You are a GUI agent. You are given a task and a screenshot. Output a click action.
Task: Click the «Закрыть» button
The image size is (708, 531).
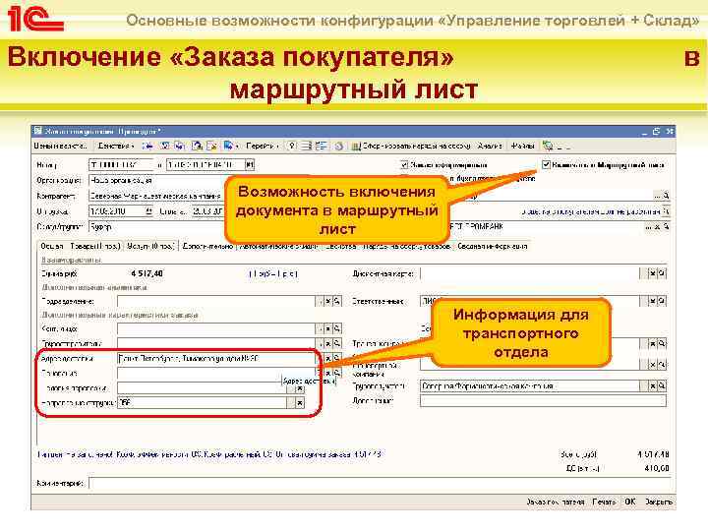tap(658, 502)
